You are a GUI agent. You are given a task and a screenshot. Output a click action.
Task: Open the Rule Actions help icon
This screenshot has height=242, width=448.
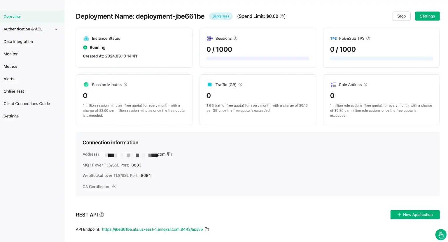point(365,85)
